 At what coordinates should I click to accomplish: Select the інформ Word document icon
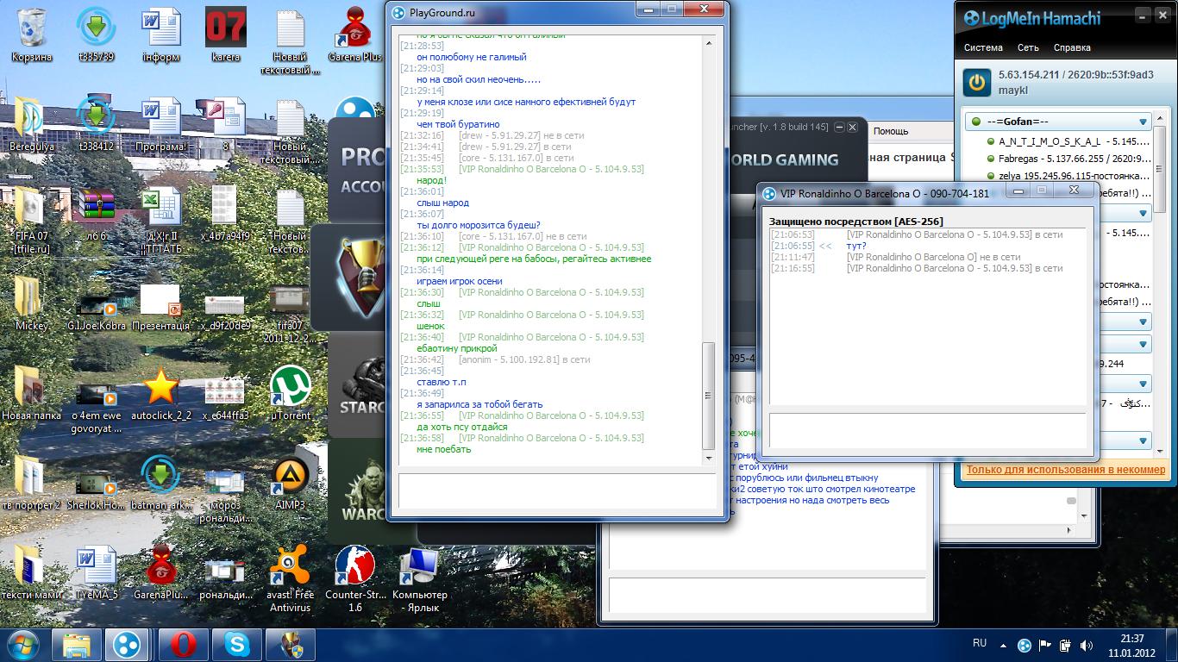pyautogui.click(x=160, y=35)
